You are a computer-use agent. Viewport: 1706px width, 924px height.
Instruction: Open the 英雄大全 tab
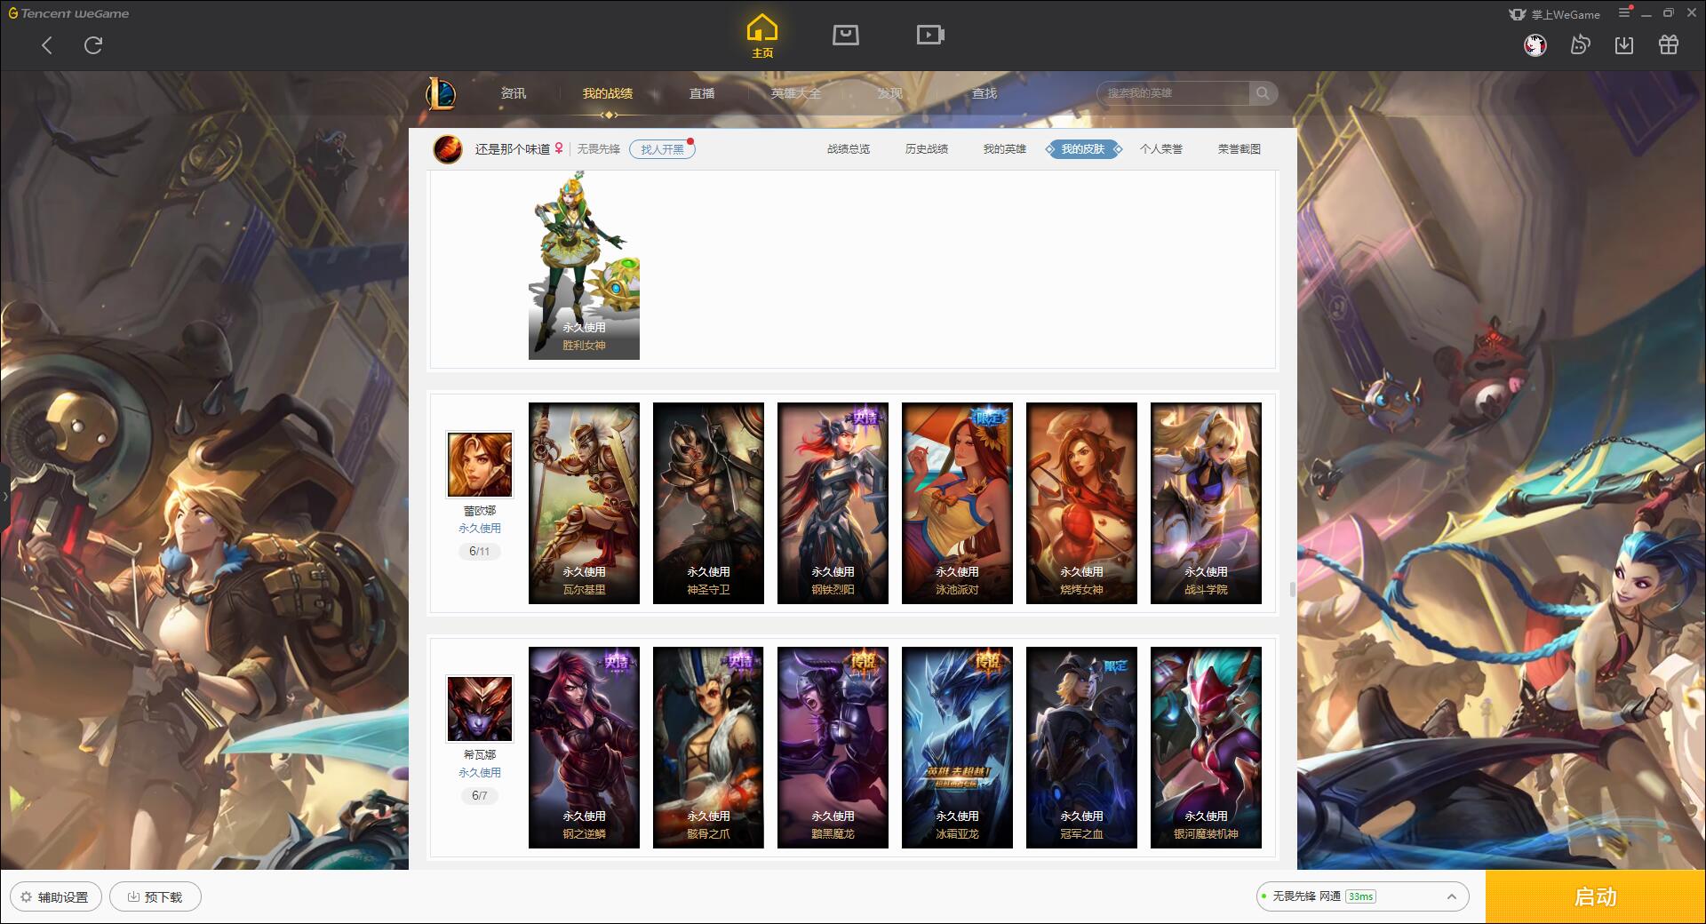pyautogui.click(x=796, y=93)
